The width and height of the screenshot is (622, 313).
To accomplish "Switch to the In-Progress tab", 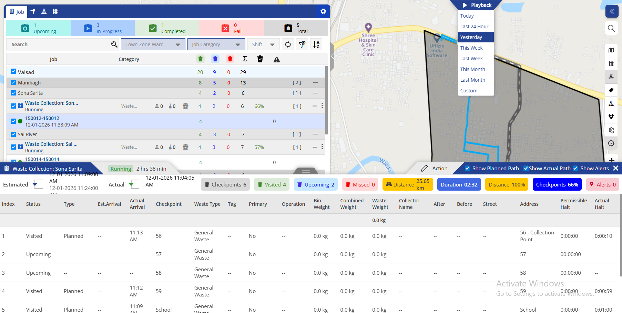I will (x=103, y=28).
